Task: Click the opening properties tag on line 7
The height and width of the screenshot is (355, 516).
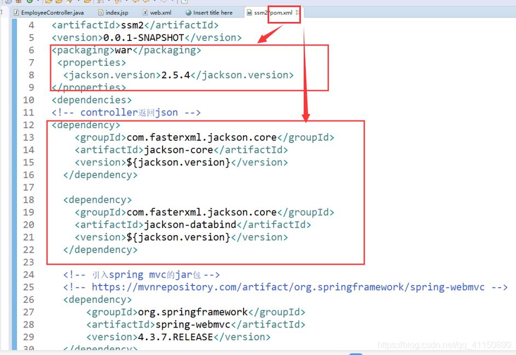Action: [x=92, y=62]
